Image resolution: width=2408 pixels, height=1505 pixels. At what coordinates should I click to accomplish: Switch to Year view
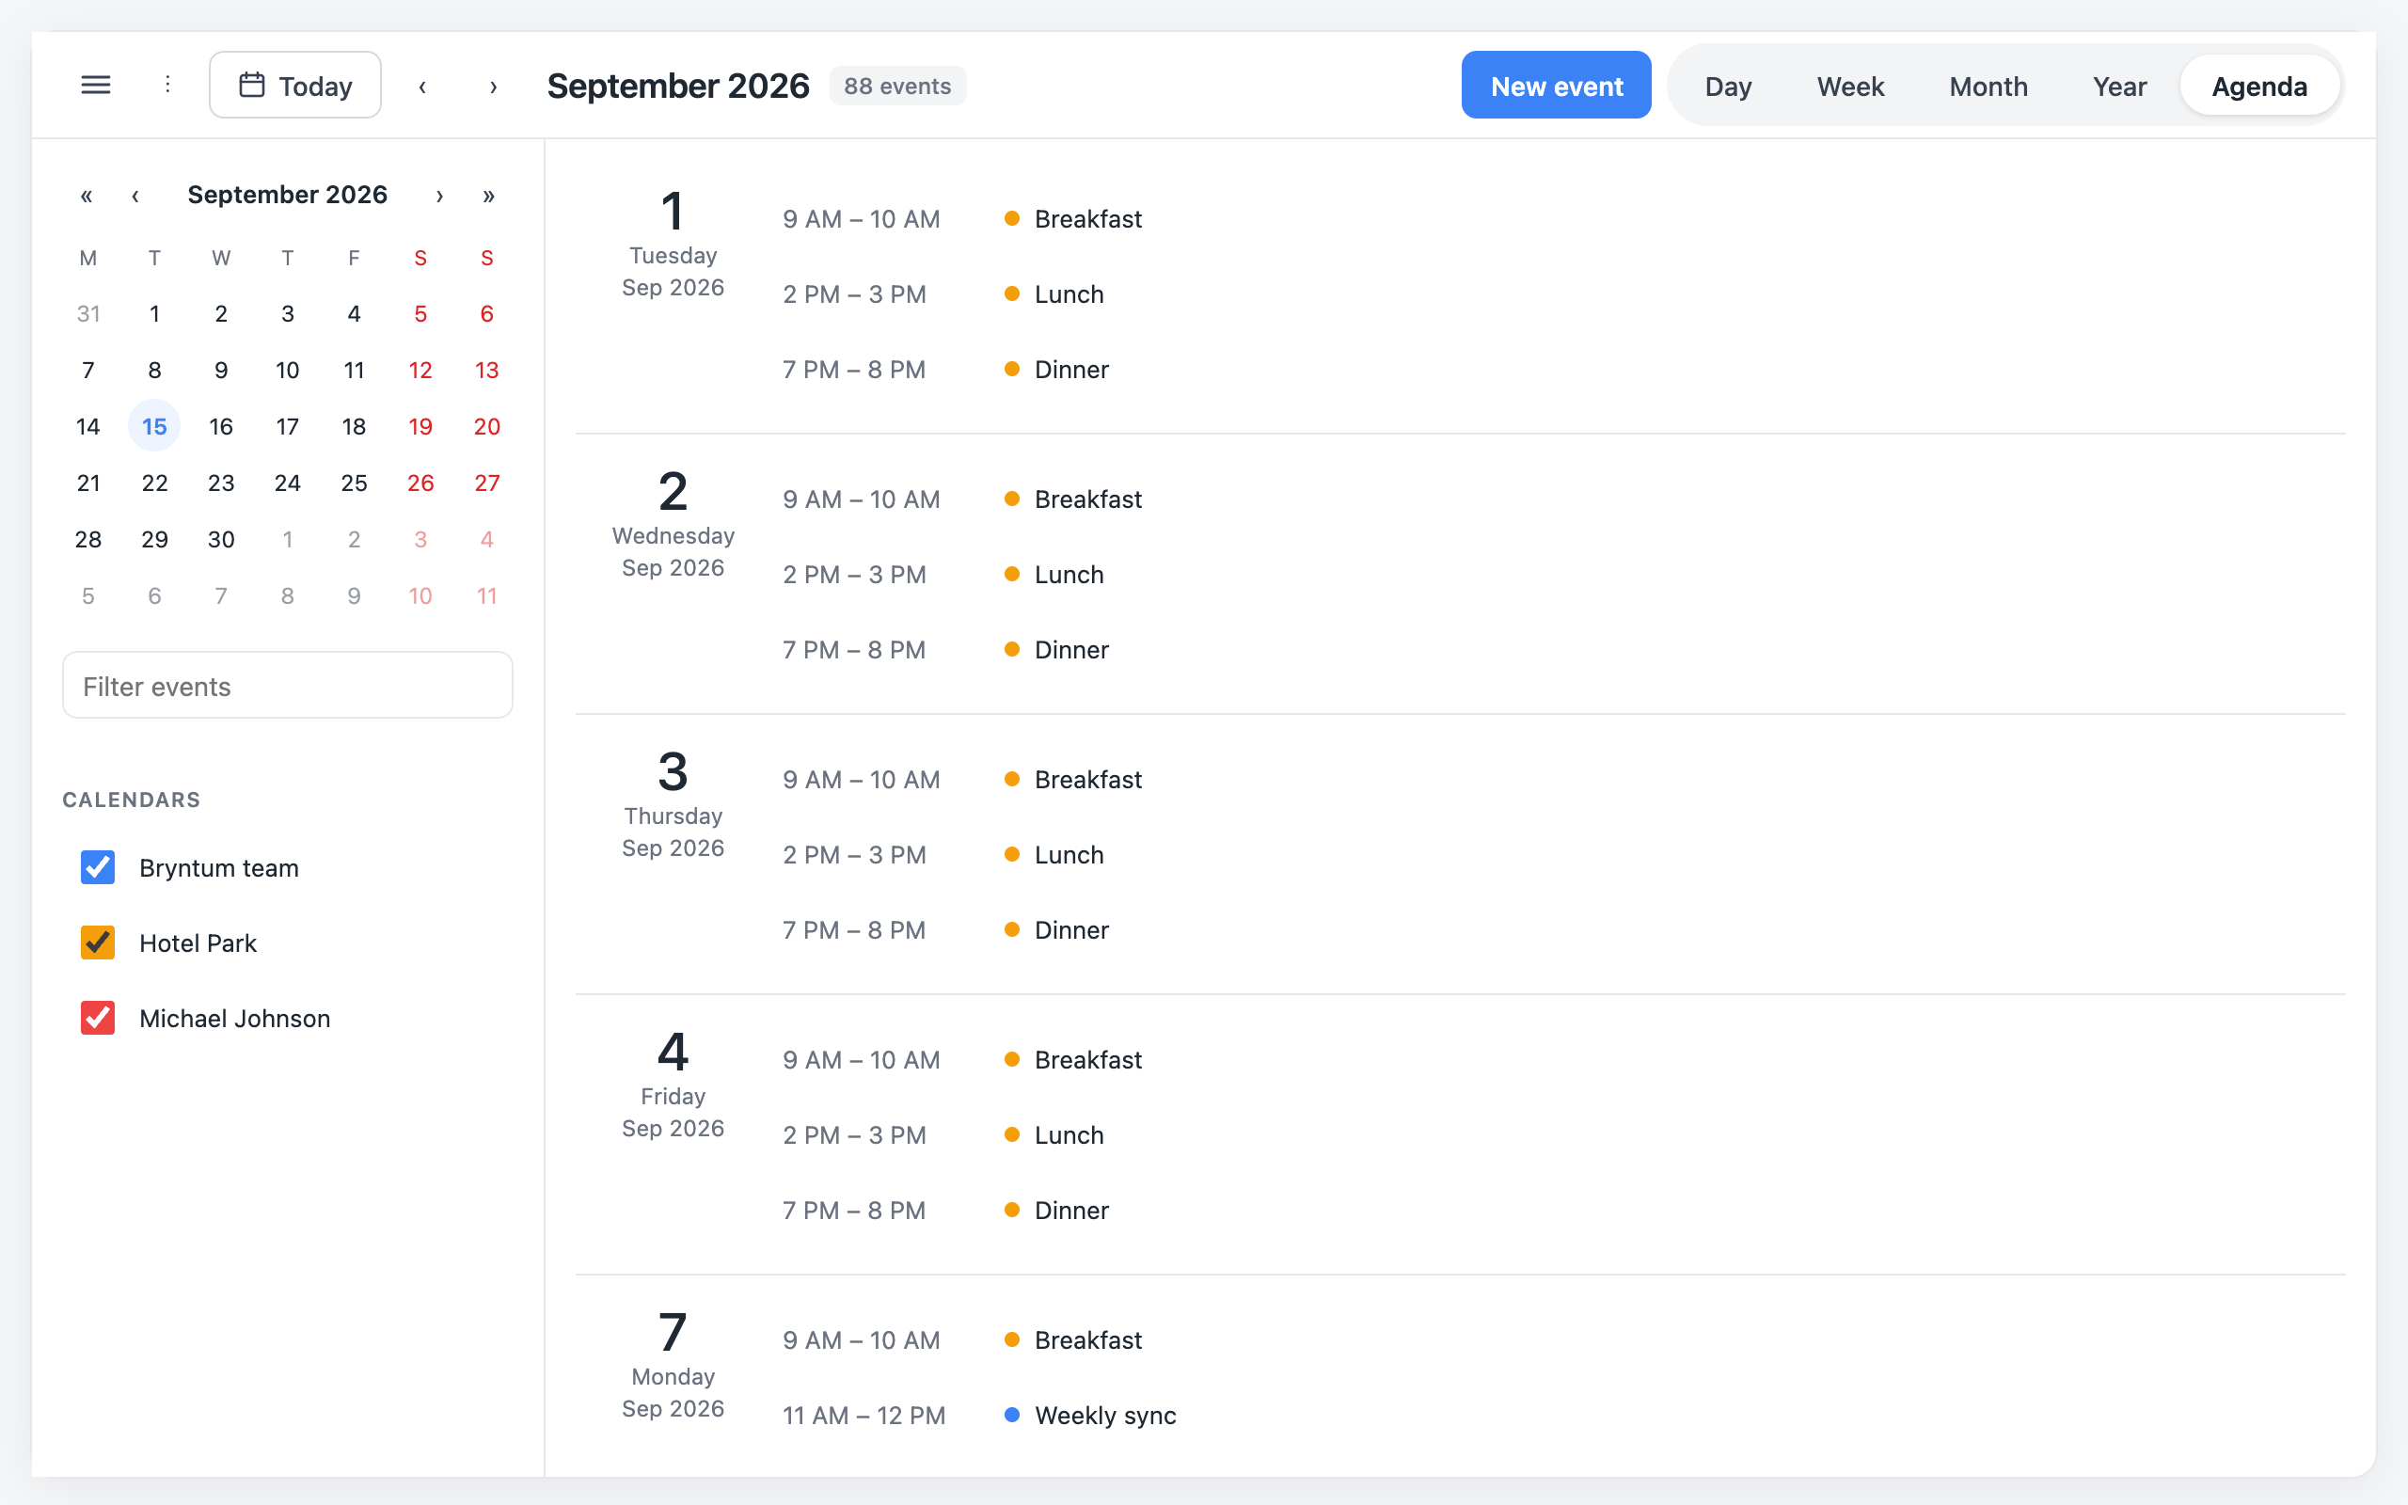point(2119,87)
